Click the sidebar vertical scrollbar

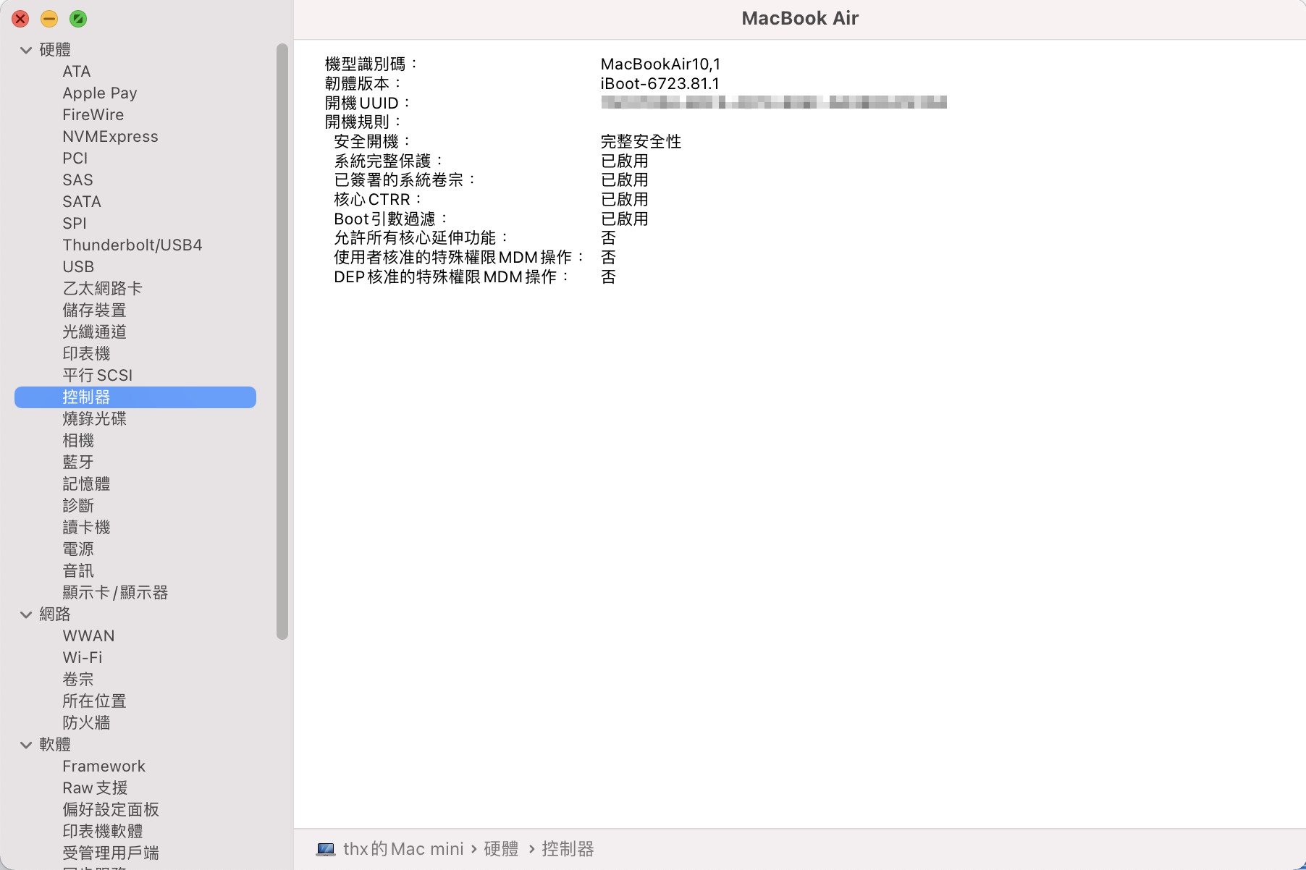tap(282, 340)
